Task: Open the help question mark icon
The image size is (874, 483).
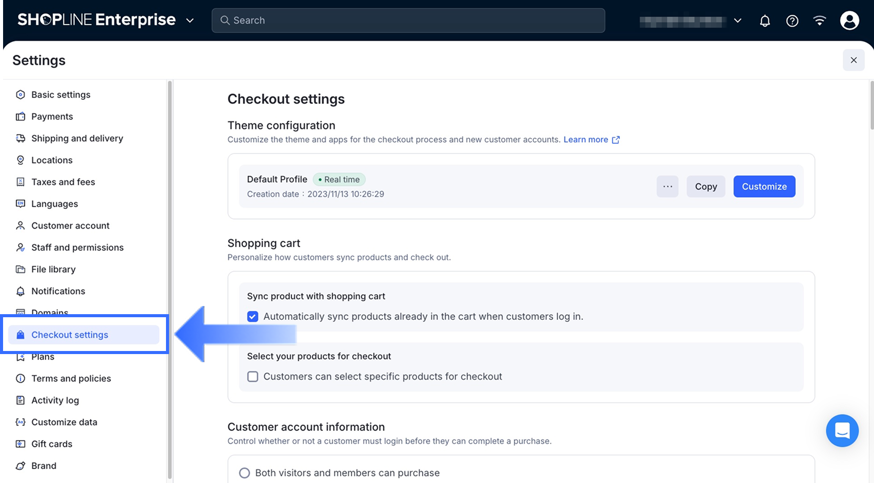Action: 792,20
